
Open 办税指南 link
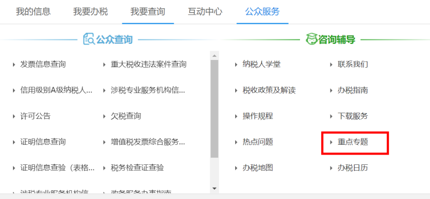[353, 90]
